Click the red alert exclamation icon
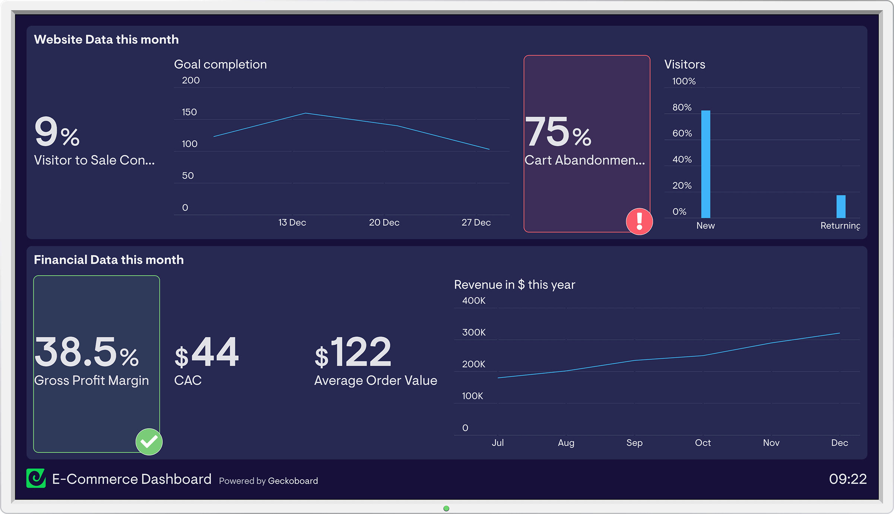Screen dimensions: 894x514 (x=639, y=221)
